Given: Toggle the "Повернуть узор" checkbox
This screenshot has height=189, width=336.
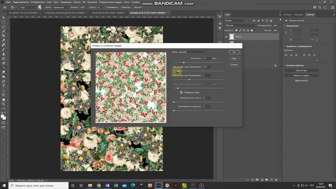Looking at the screenshot, I should click(x=182, y=92).
